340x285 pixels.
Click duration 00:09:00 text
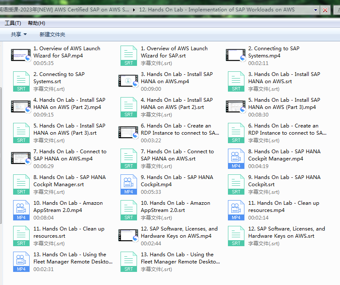click(x=151, y=89)
